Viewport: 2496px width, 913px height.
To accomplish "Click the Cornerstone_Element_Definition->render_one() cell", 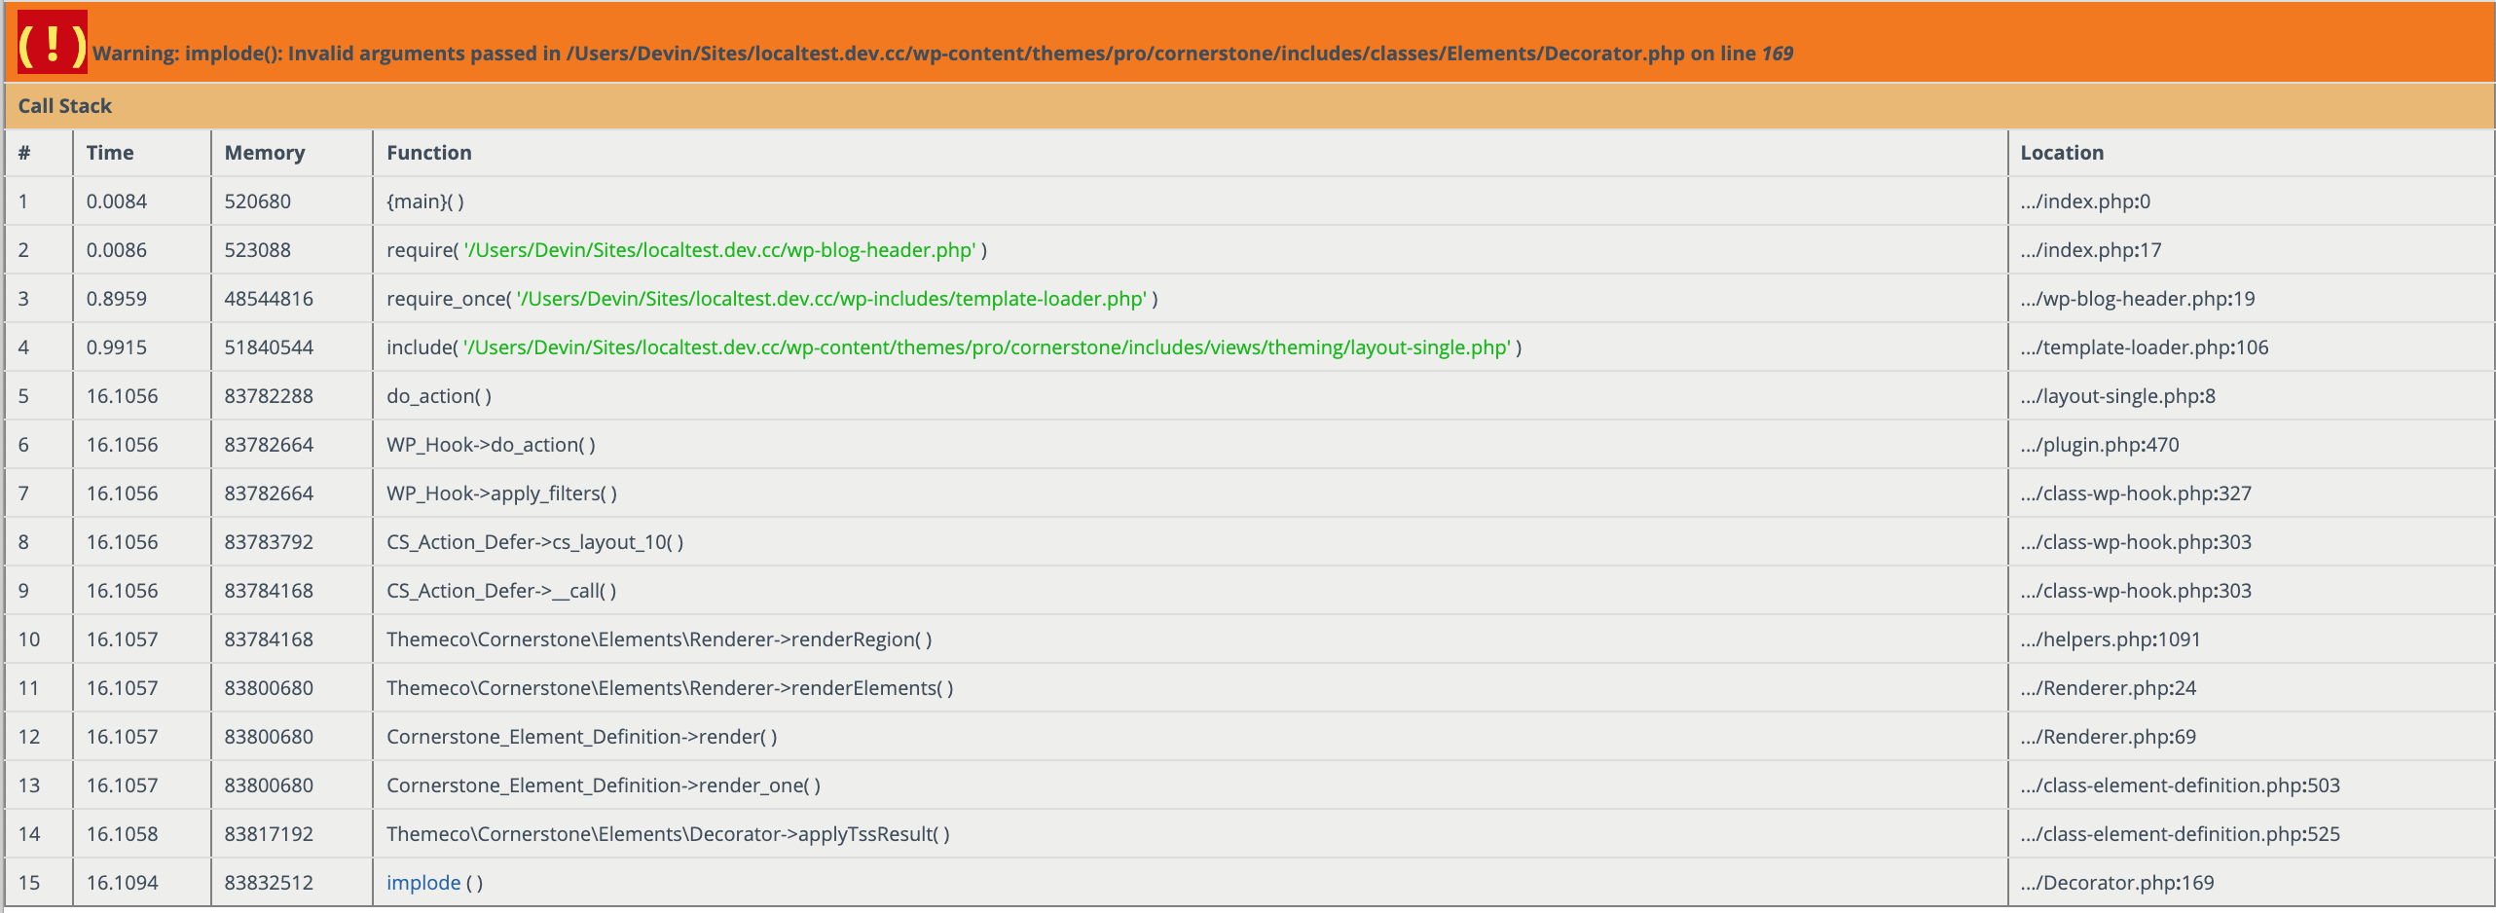I will [604, 785].
